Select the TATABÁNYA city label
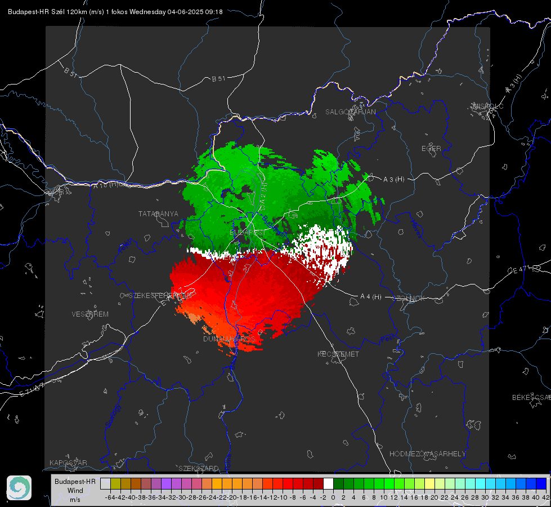 [x=158, y=214]
